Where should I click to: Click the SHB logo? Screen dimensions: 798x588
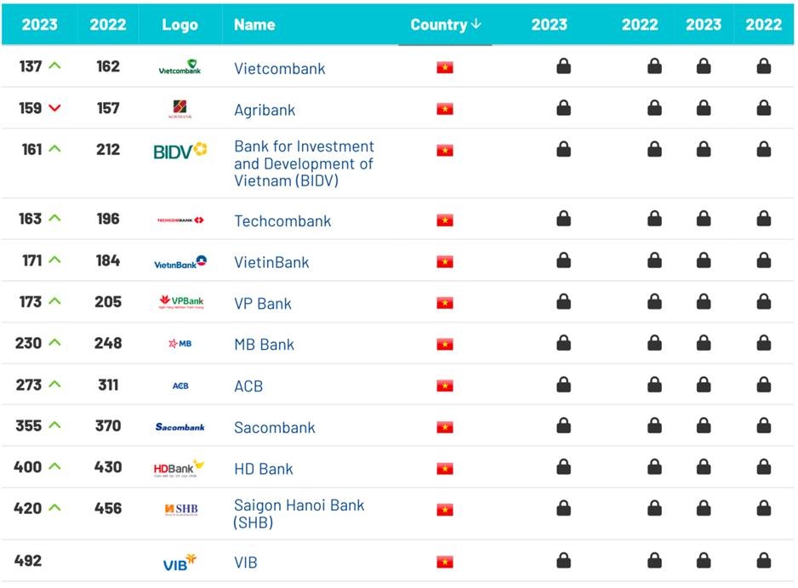pos(181,510)
